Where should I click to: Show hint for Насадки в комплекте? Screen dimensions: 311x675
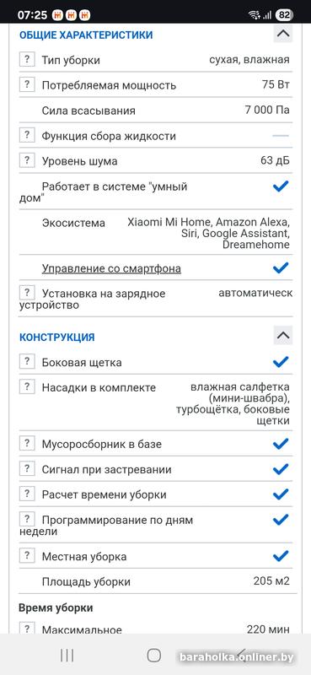pyautogui.click(x=27, y=386)
